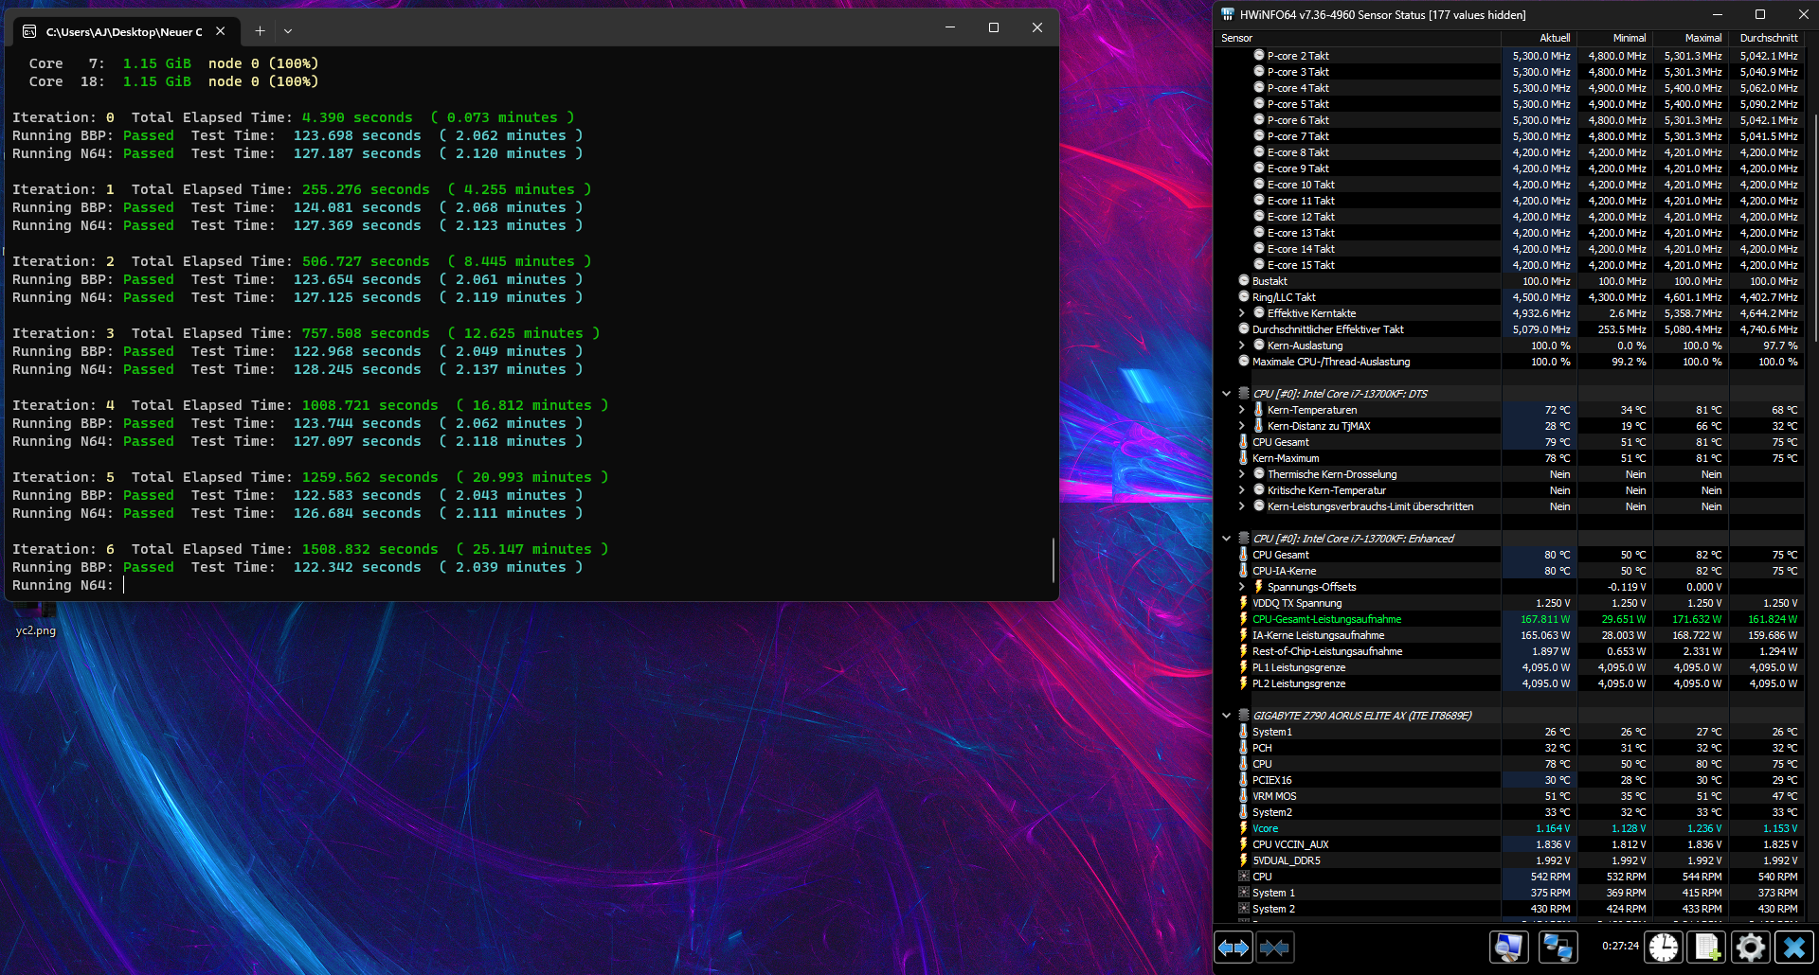
Task: Click the collapse sensor columns arrows button in HWiNFO
Action: pyautogui.click(x=1275, y=948)
